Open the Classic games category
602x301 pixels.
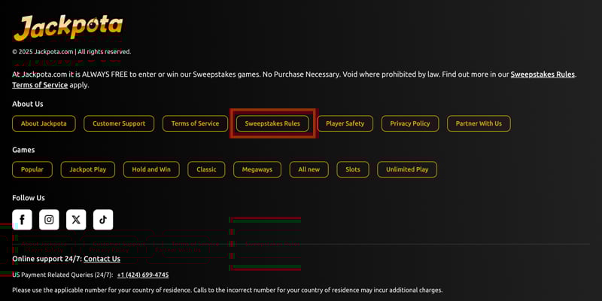(x=206, y=169)
